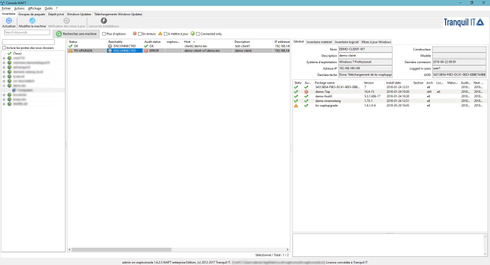Open Mises à jour Windows tab

[376, 42]
